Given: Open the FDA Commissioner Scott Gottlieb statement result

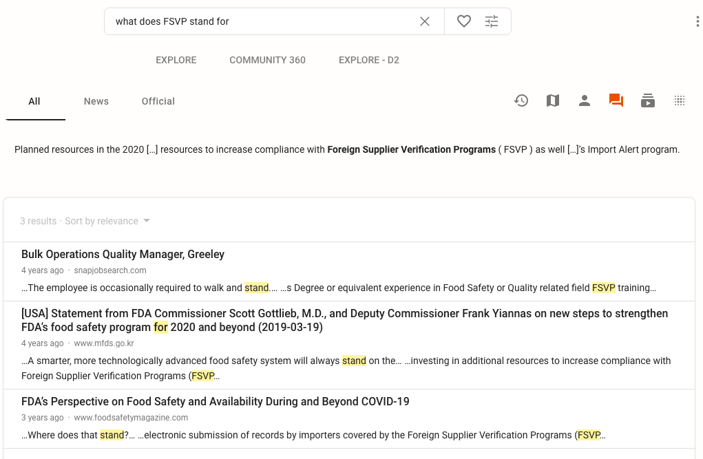Looking at the screenshot, I should coord(344,320).
